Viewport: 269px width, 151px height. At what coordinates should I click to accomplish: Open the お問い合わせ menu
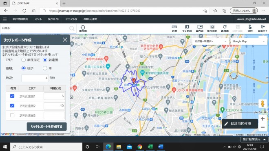[x=90, y=19]
